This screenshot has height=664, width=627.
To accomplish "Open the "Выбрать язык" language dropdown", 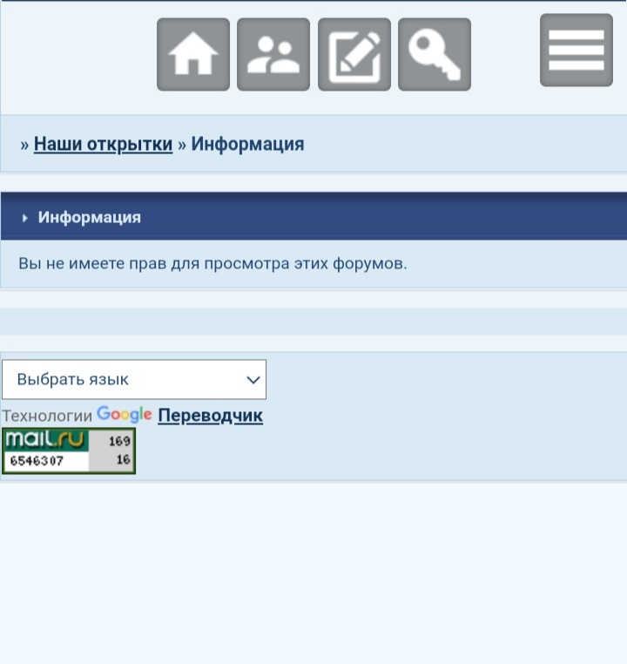I will pos(134,379).
